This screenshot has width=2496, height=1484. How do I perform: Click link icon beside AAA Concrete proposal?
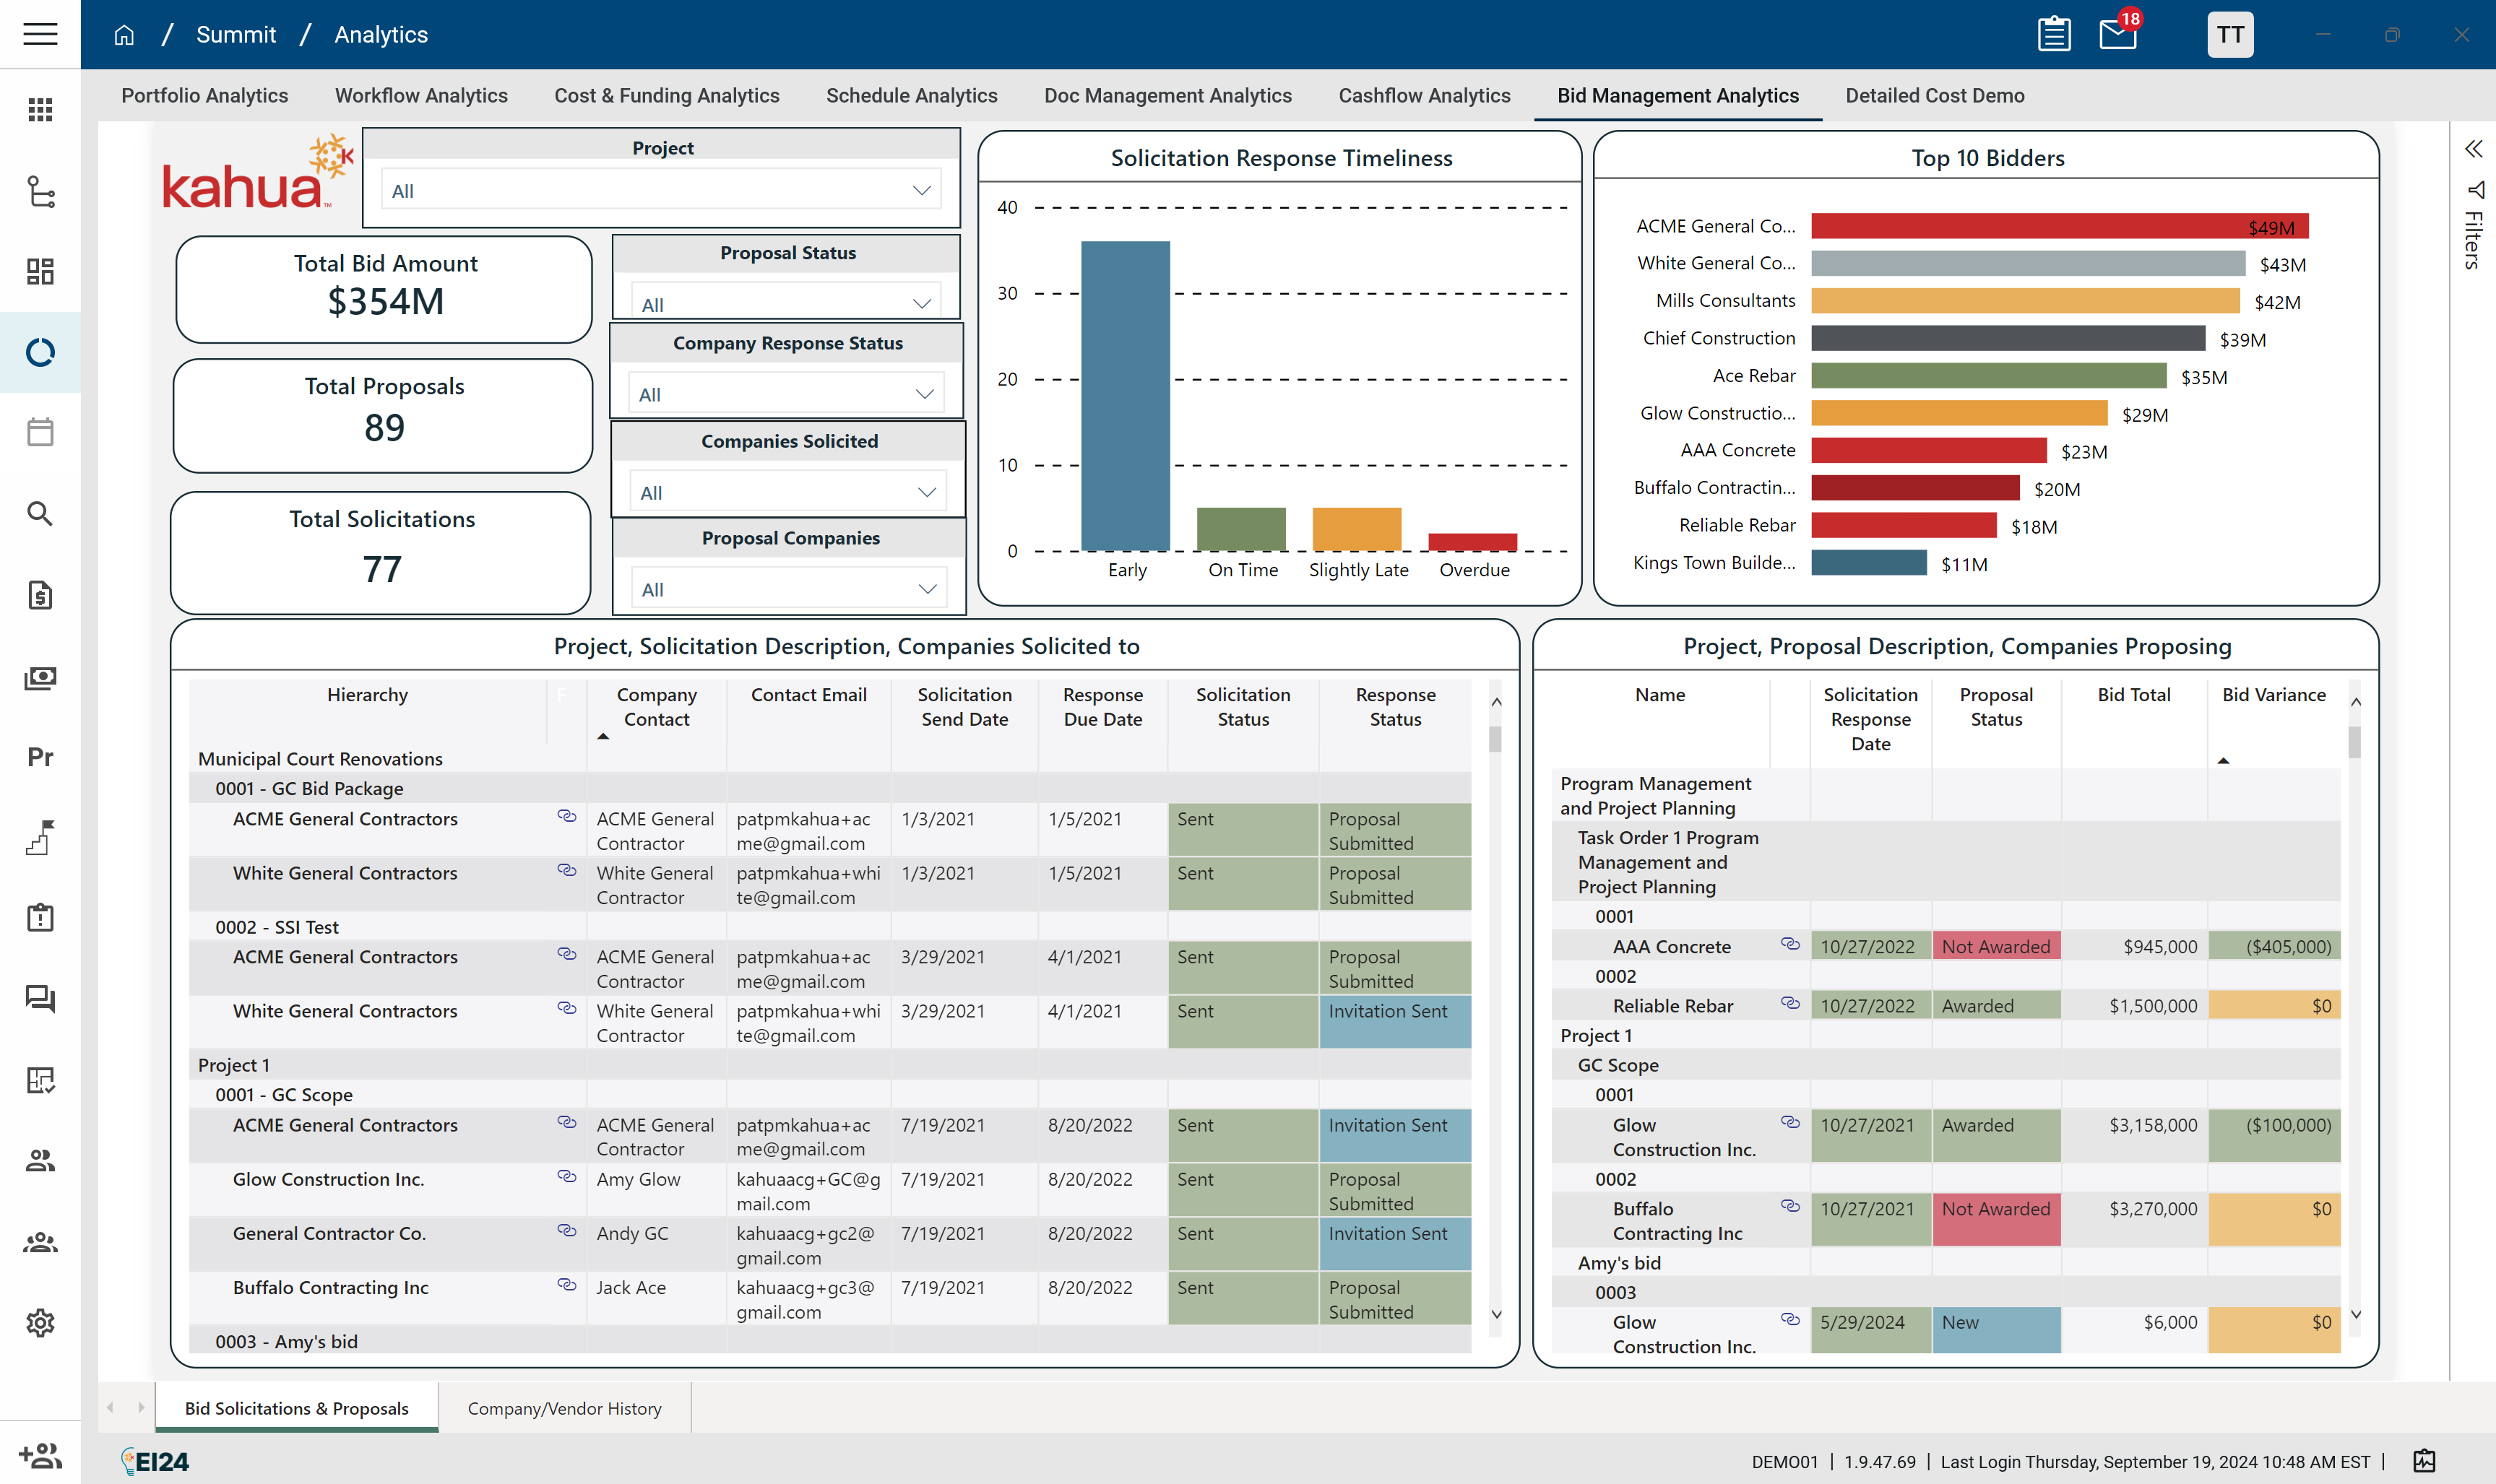coord(1789,944)
